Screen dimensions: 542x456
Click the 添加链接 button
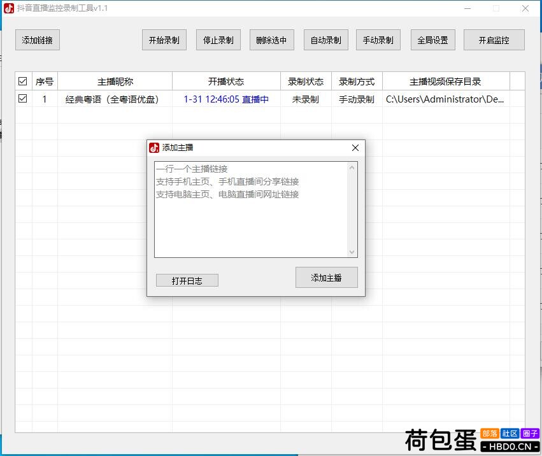[38, 40]
